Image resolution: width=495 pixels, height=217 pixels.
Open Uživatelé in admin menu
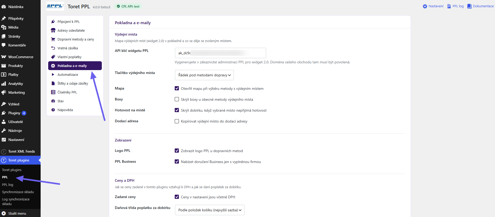click(x=20, y=122)
